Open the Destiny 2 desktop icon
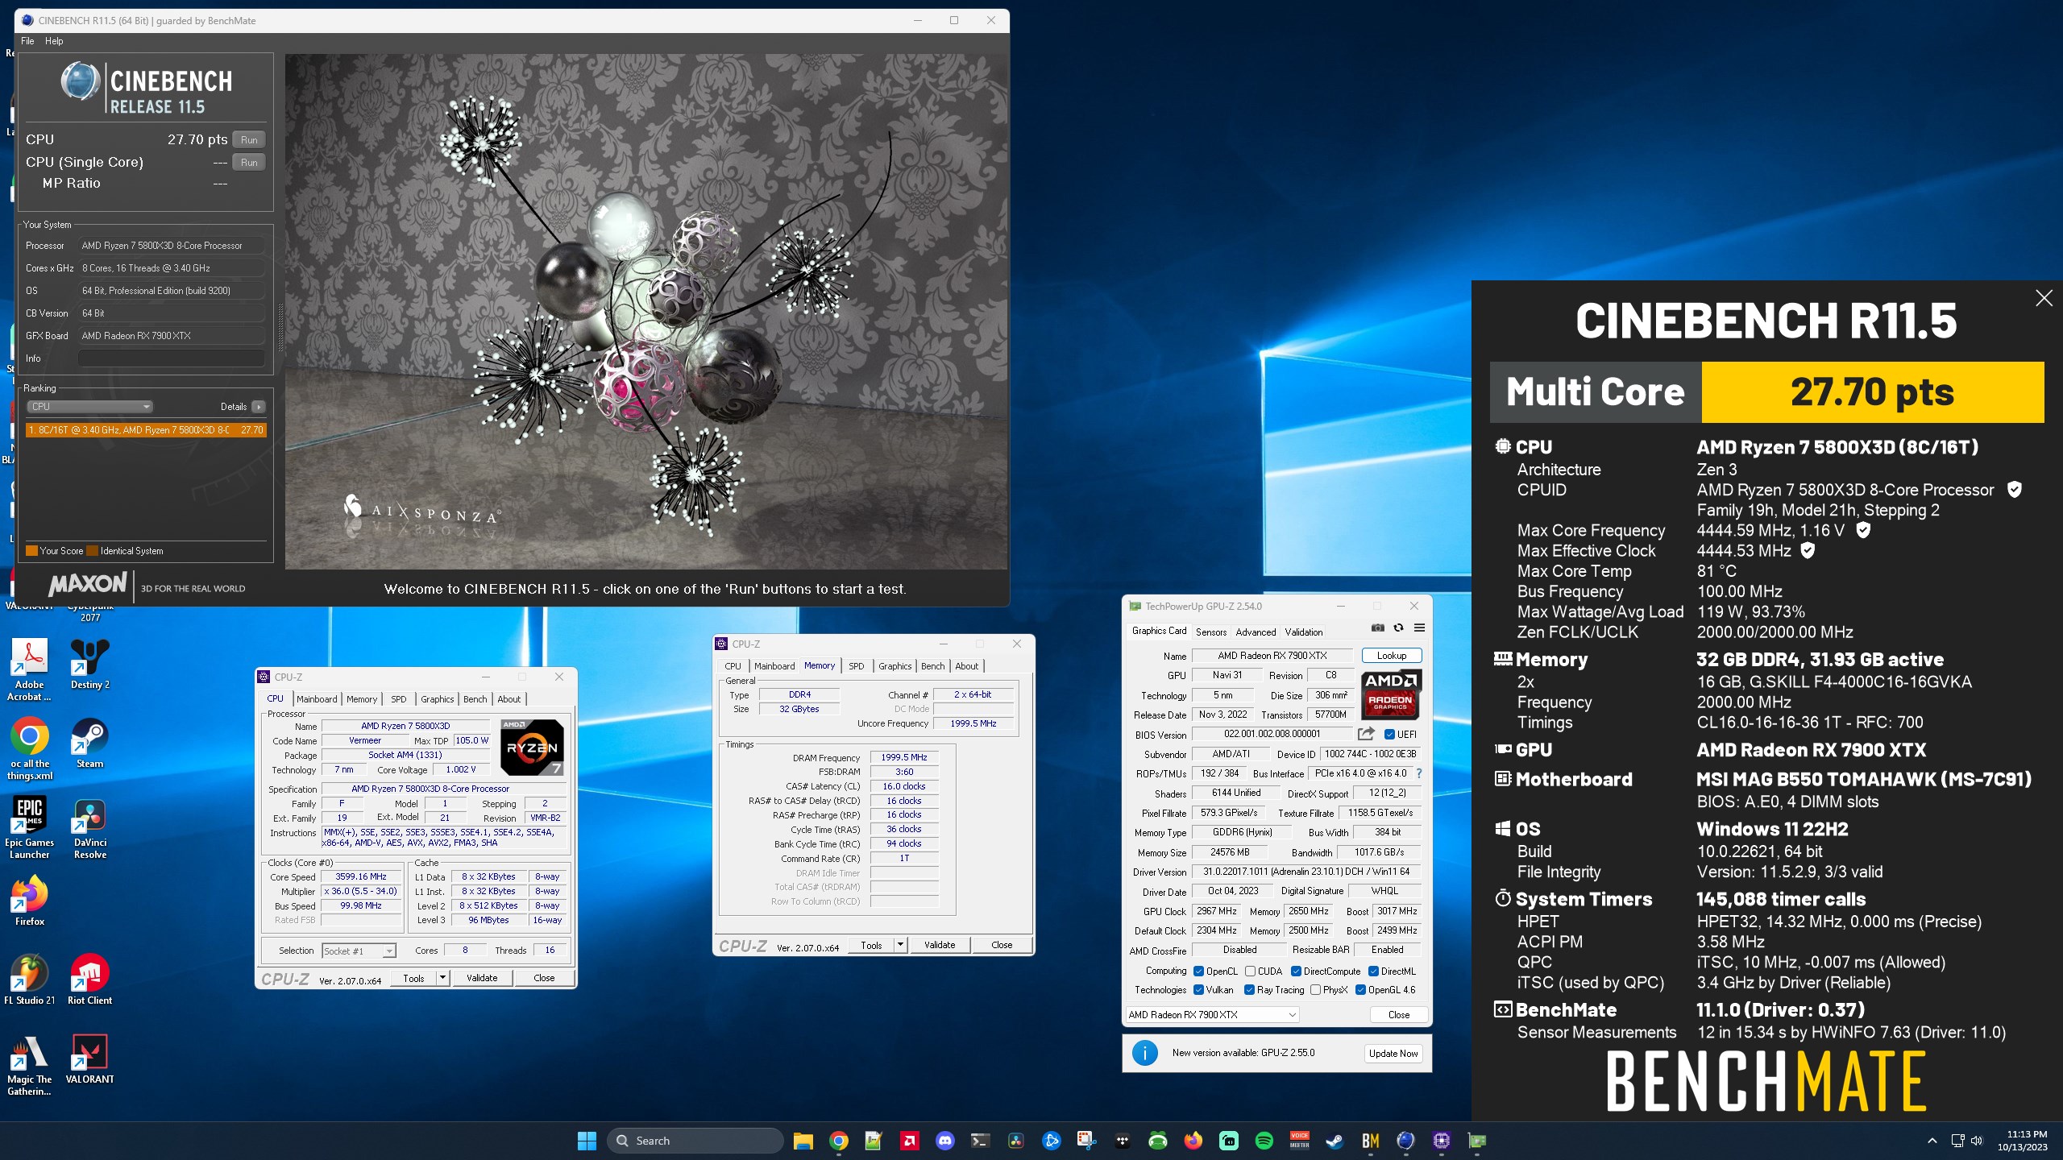The width and height of the screenshot is (2063, 1160). click(90, 665)
